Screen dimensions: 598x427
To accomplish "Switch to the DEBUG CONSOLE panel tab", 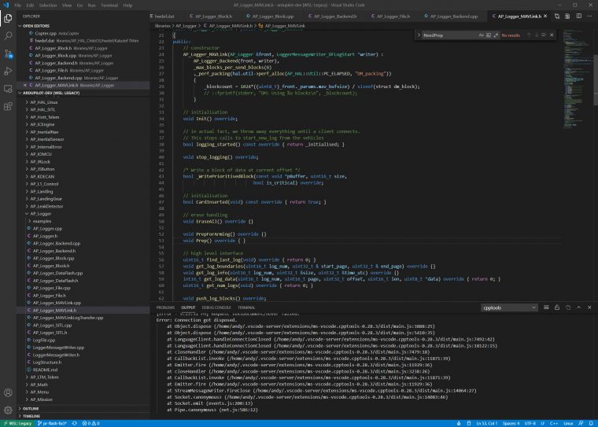I will pyautogui.click(x=216, y=307).
